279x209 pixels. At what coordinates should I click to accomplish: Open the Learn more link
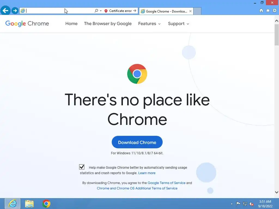tap(147, 173)
